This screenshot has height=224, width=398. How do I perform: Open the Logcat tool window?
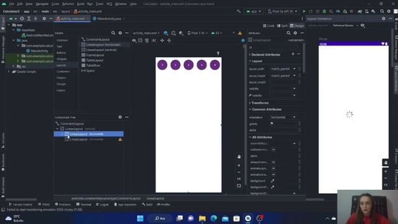point(102,205)
